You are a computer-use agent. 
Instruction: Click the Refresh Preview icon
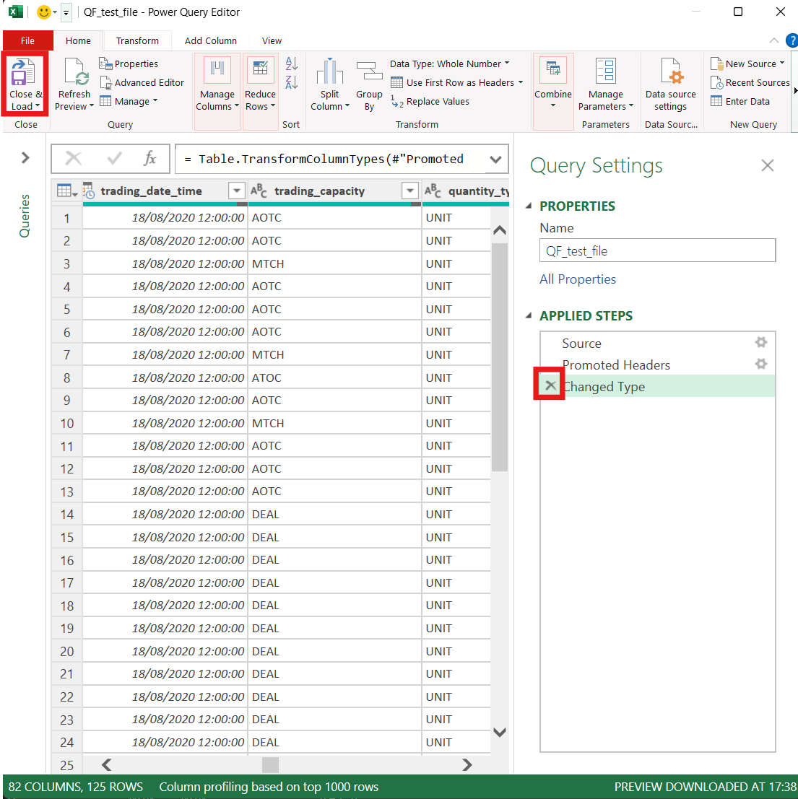(x=75, y=72)
